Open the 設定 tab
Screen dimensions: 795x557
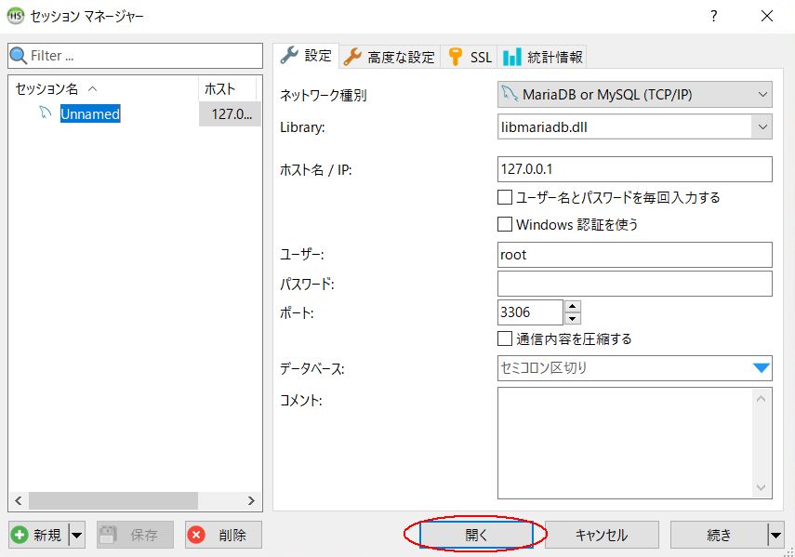[x=306, y=56]
